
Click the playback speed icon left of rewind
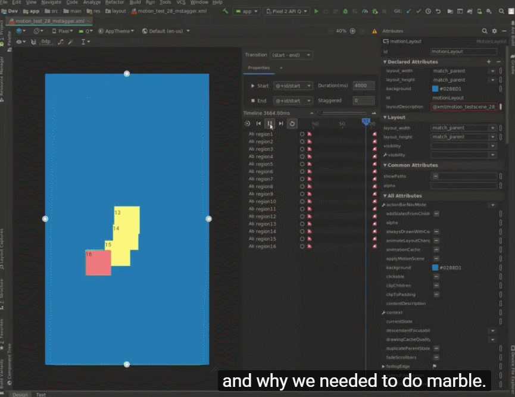tap(247, 123)
